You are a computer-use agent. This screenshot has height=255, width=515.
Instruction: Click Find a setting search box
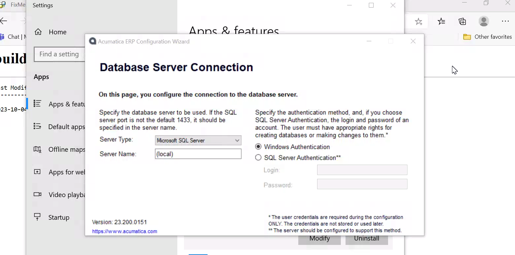pyautogui.click(x=60, y=54)
